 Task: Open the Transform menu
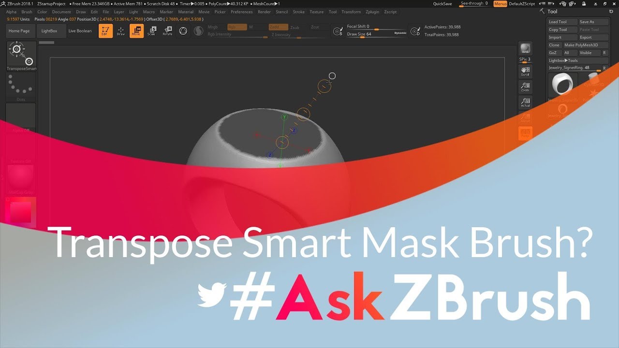click(351, 12)
